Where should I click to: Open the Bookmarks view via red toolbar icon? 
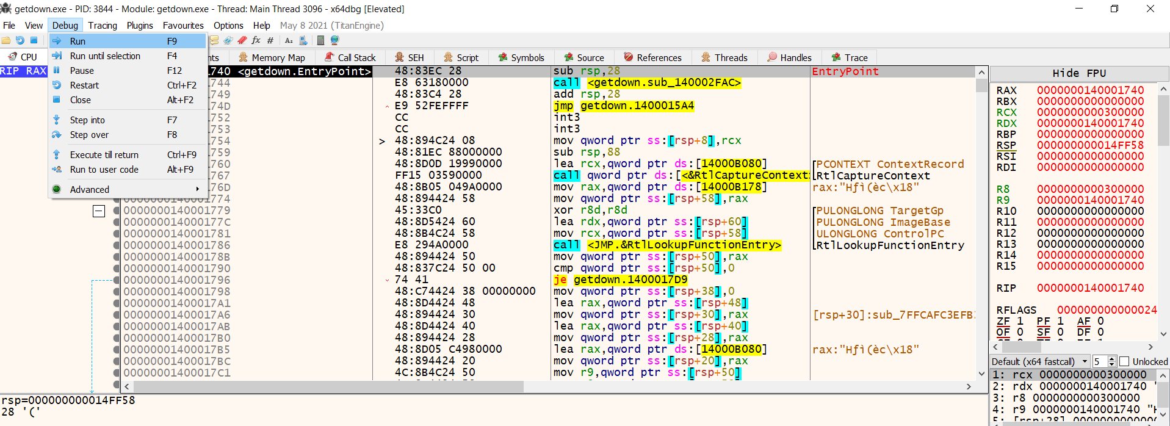(x=242, y=40)
